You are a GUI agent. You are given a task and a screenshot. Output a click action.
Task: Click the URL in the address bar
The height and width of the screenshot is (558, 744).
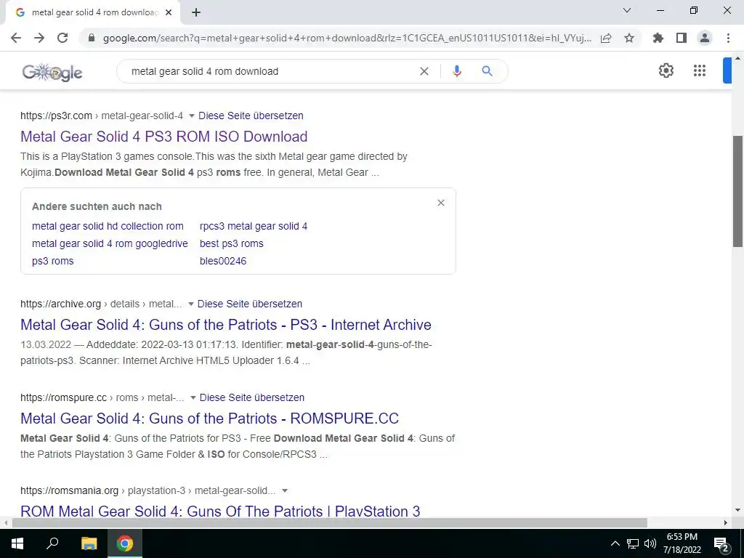pyautogui.click(x=347, y=38)
